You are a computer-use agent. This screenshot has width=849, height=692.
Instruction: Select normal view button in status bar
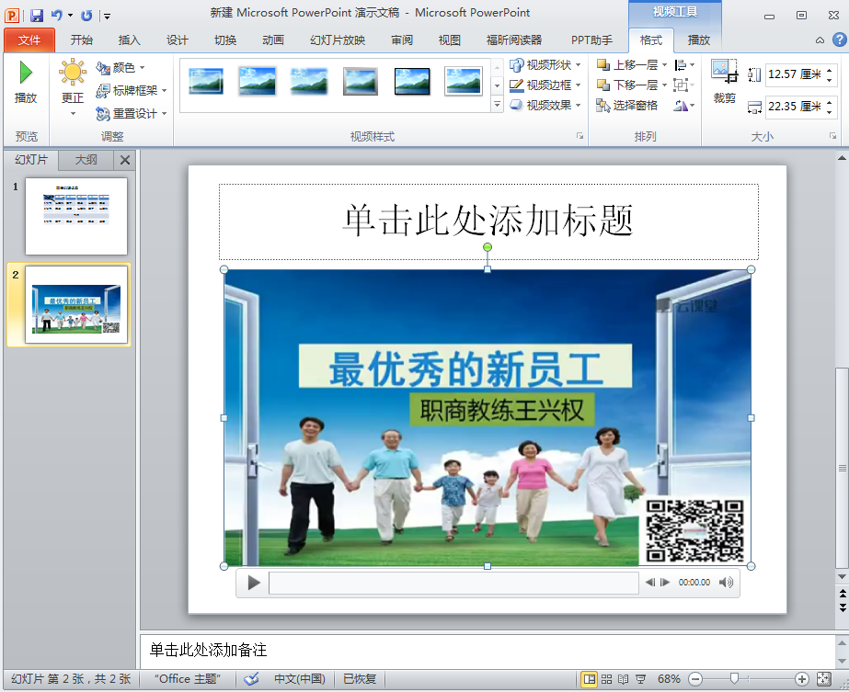tap(589, 679)
